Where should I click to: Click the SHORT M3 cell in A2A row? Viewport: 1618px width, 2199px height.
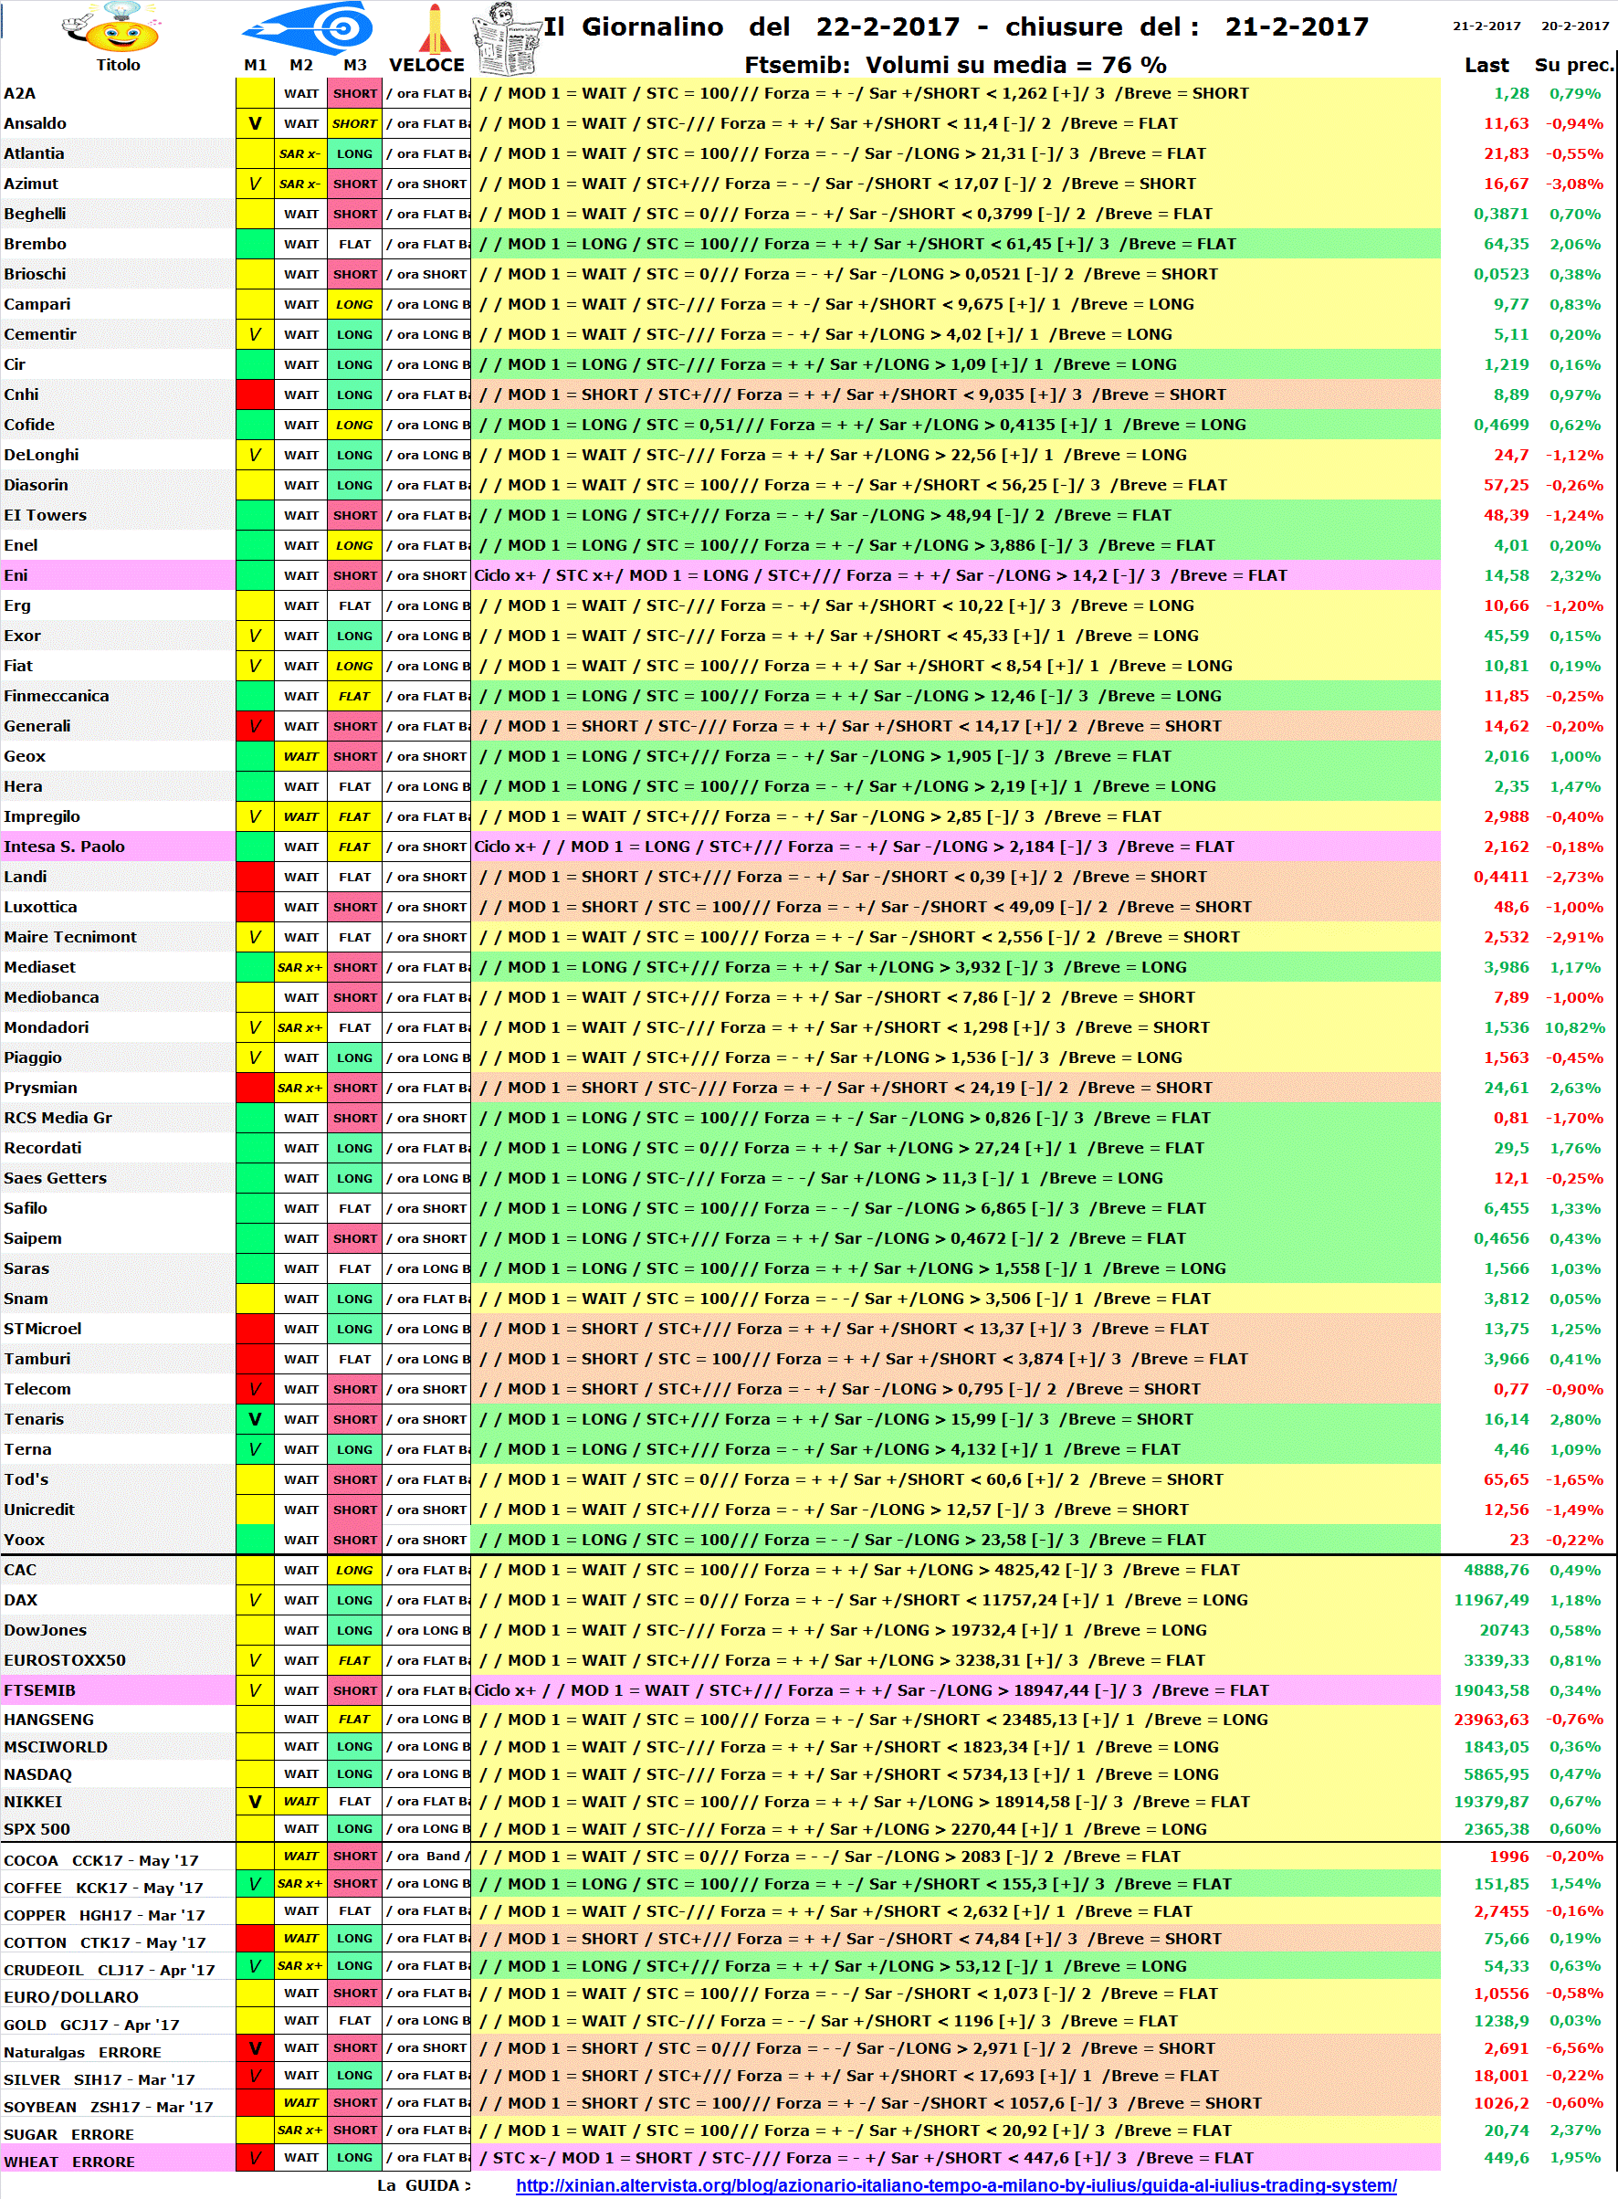click(x=354, y=93)
